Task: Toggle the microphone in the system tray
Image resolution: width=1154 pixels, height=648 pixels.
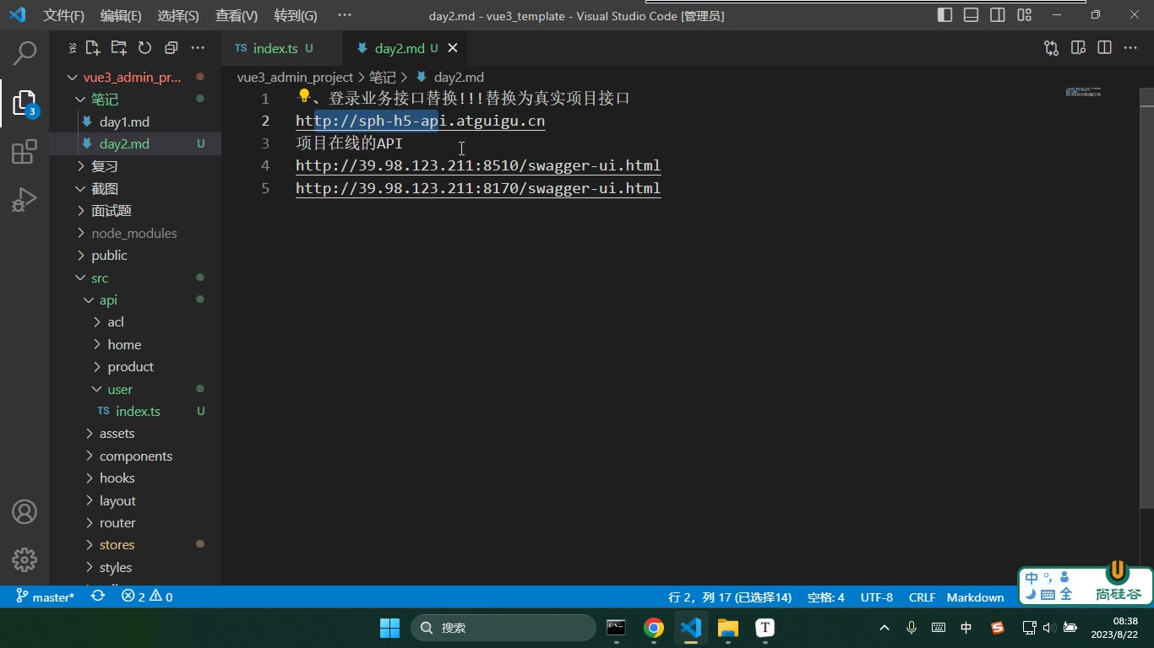Action: click(x=912, y=628)
